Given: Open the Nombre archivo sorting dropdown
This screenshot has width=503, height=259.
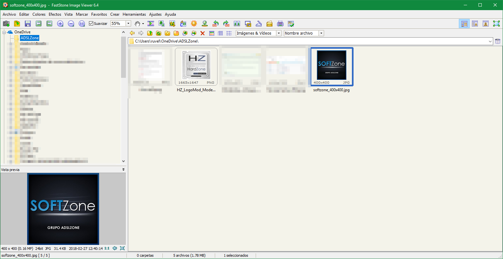Looking at the screenshot, I should [321, 33].
